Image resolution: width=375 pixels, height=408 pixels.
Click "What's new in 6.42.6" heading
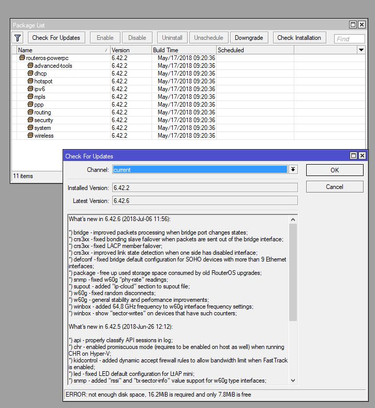[x=119, y=219]
